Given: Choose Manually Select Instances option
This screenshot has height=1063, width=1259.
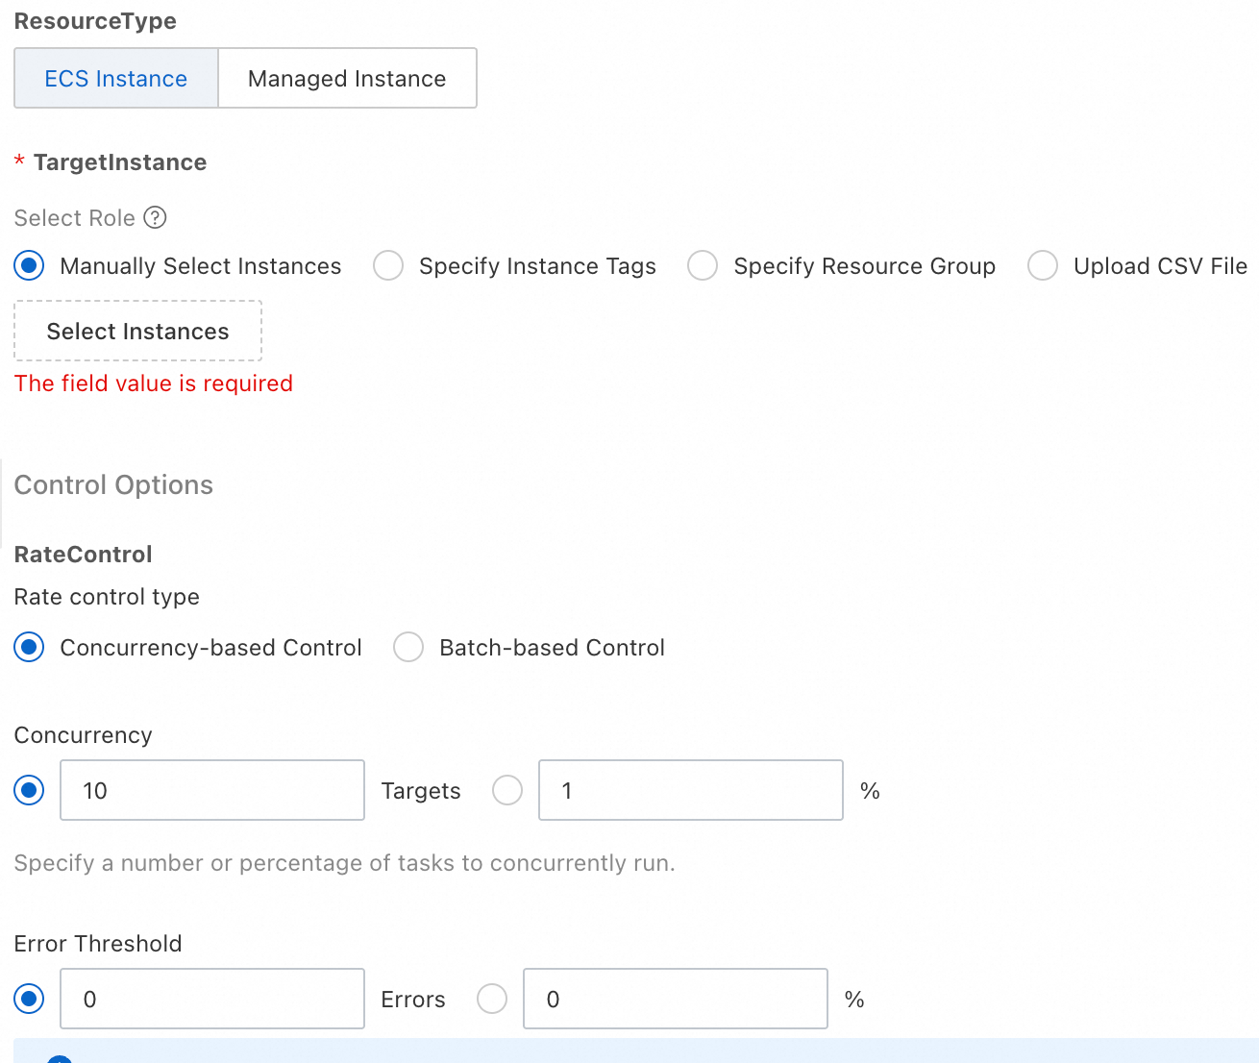Looking at the screenshot, I should point(30,266).
